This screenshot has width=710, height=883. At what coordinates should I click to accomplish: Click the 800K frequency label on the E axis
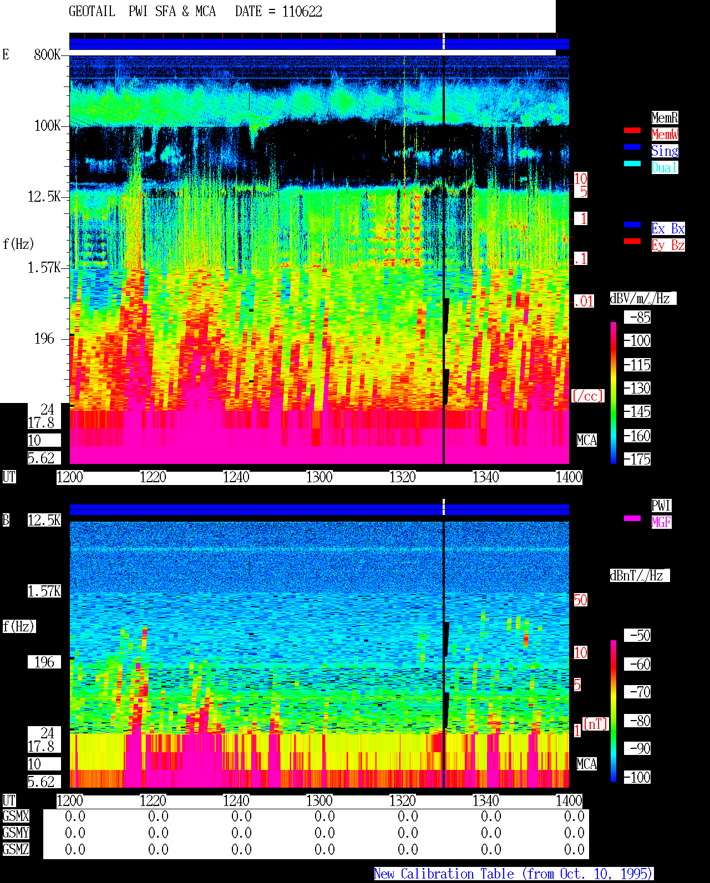point(47,55)
